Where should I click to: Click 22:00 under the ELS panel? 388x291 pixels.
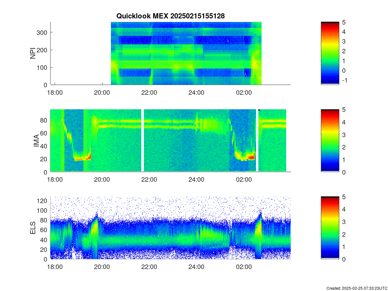coord(149,267)
